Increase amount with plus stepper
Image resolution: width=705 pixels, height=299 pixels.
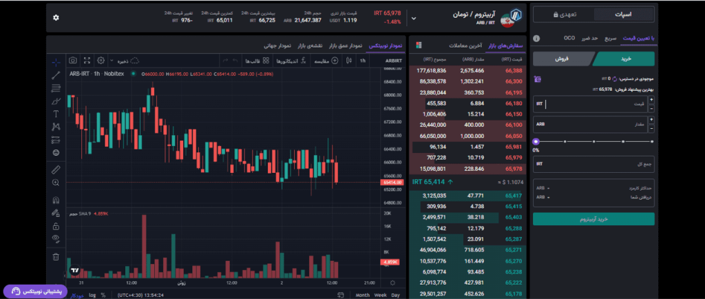click(651, 120)
